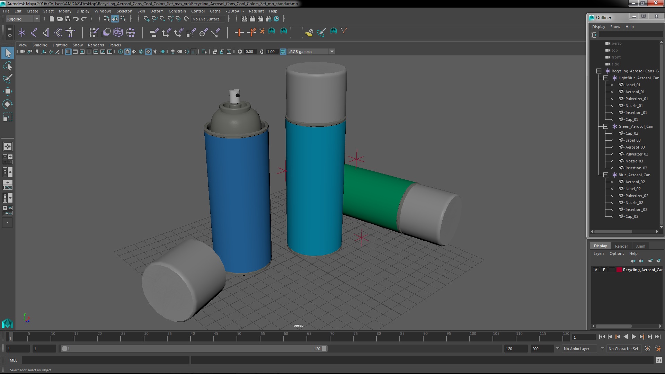Click the range slider right handle
The height and width of the screenshot is (374, 665).
[x=324, y=349]
